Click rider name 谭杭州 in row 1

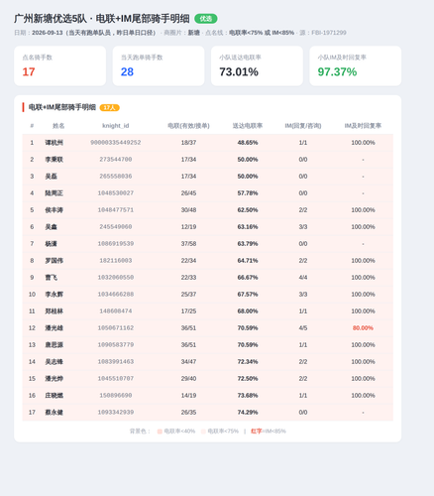point(54,143)
